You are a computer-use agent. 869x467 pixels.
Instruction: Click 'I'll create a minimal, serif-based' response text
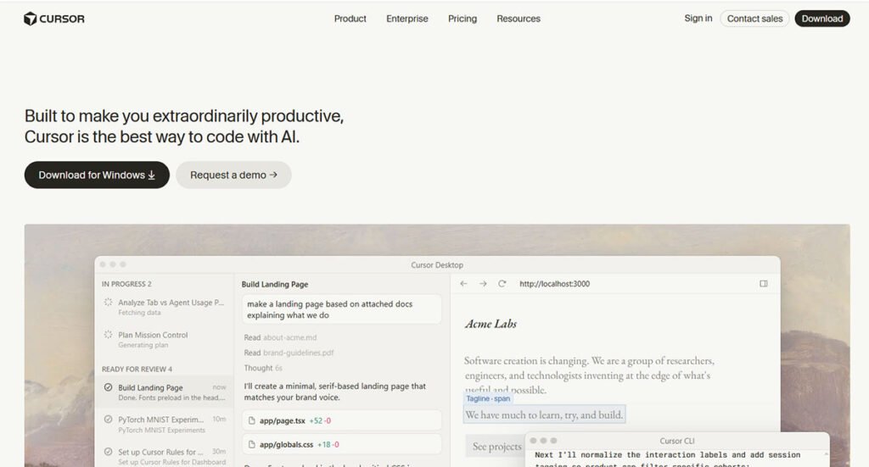(x=334, y=392)
